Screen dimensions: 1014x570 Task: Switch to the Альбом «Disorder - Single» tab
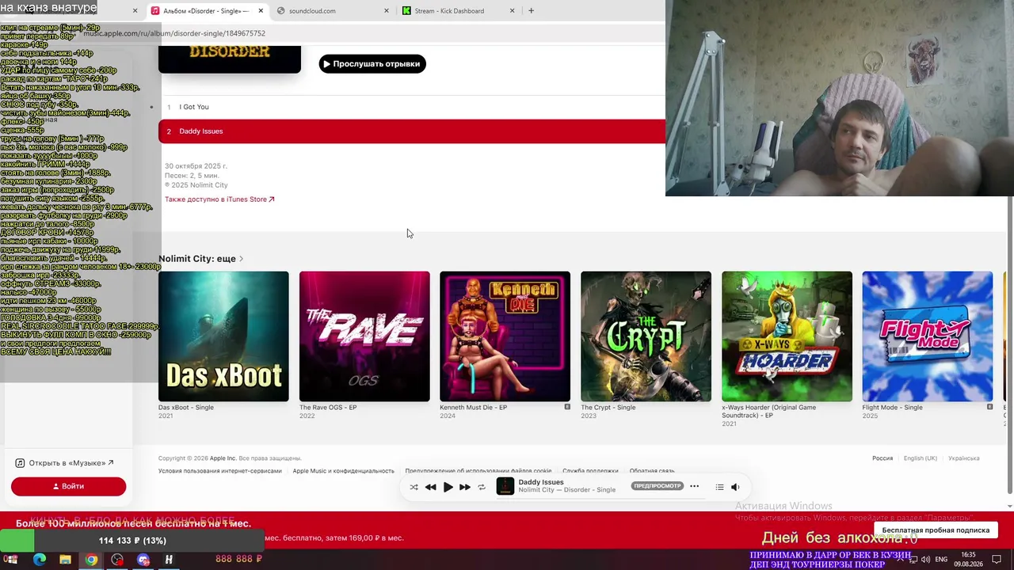[x=205, y=11]
